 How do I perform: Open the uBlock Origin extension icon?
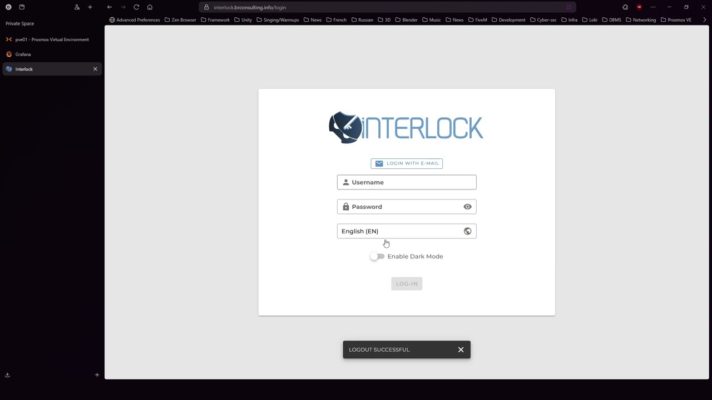[639, 7]
